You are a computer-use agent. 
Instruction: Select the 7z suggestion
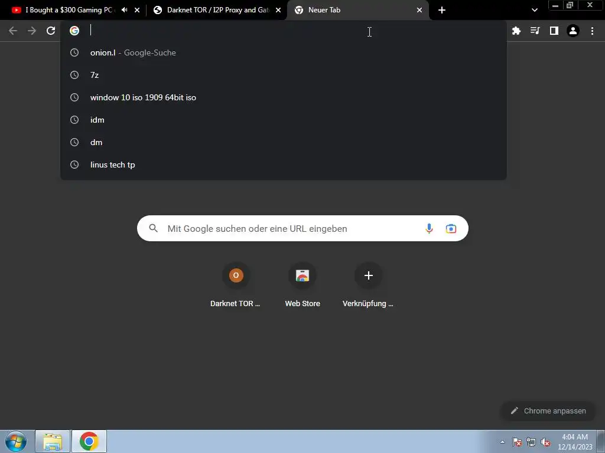pos(284,75)
